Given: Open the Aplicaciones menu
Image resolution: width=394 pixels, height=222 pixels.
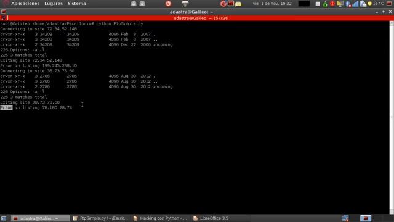Looking at the screenshot, I should [x=25, y=4].
